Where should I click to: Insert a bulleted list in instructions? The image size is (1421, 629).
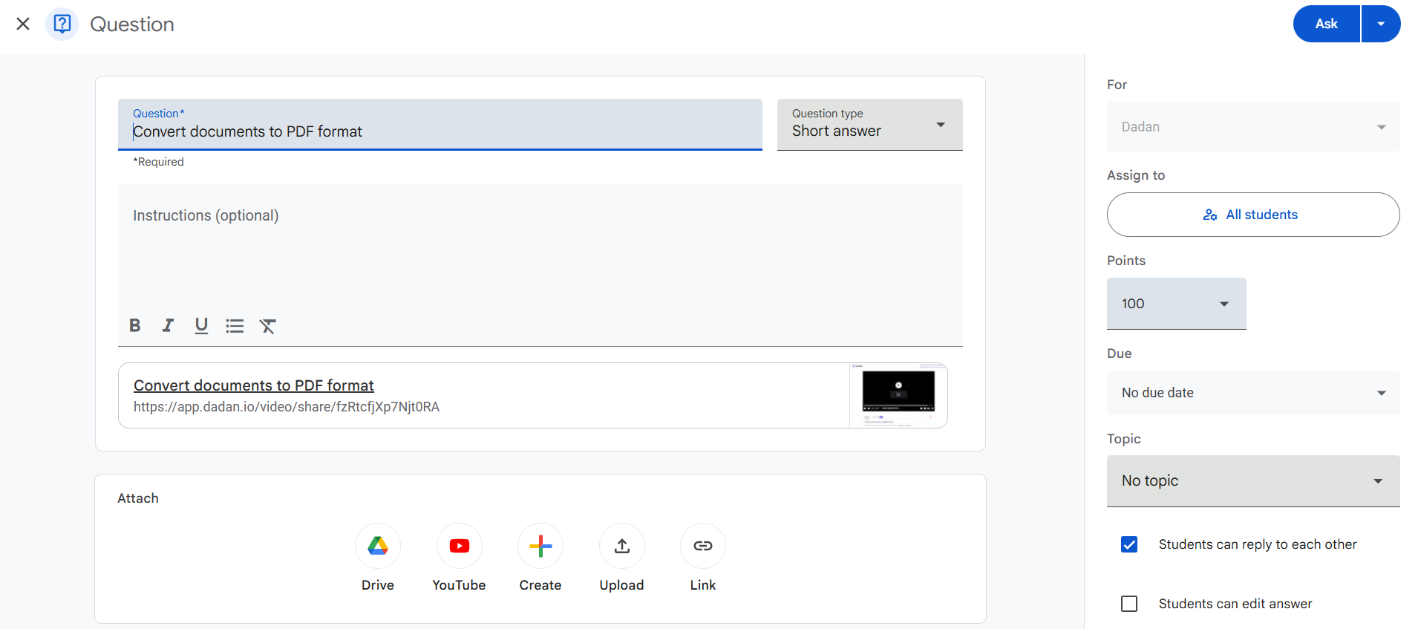pos(235,325)
